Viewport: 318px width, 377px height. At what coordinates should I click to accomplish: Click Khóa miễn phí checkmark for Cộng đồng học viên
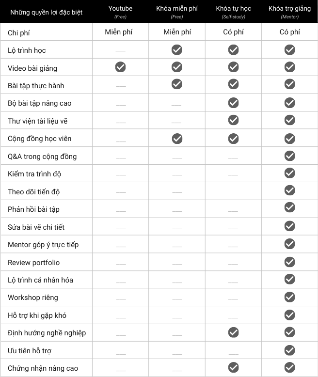coord(177,138)
